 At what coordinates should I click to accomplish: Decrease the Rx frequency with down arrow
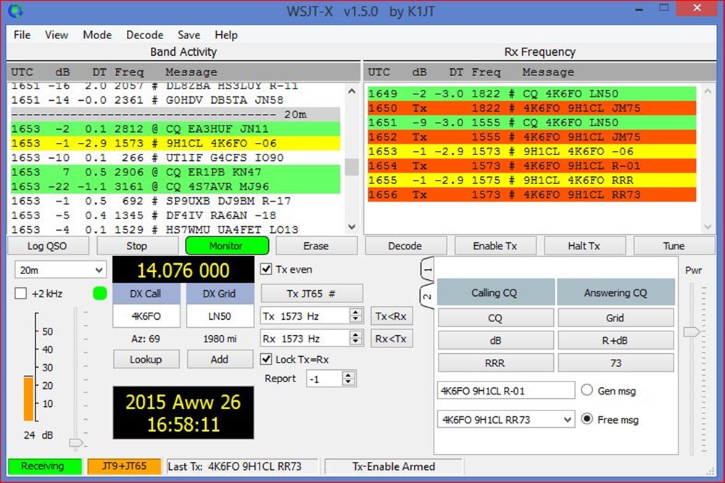coord(355,342)
